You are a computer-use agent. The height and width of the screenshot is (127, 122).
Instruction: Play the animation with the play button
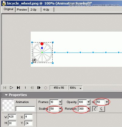[x=11, y=88]
